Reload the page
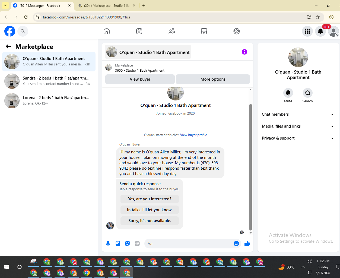Screen dimensions: 340x278 [x=26, y=17]
